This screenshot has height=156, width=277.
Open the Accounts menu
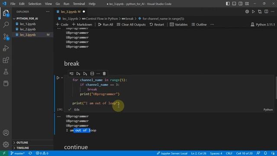click(6, 133)
